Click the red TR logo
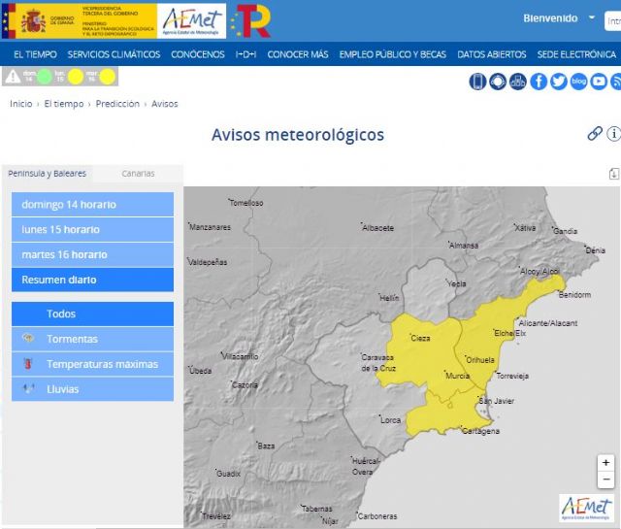The height and width of the screenshot is (529, 621). point(251,21)
